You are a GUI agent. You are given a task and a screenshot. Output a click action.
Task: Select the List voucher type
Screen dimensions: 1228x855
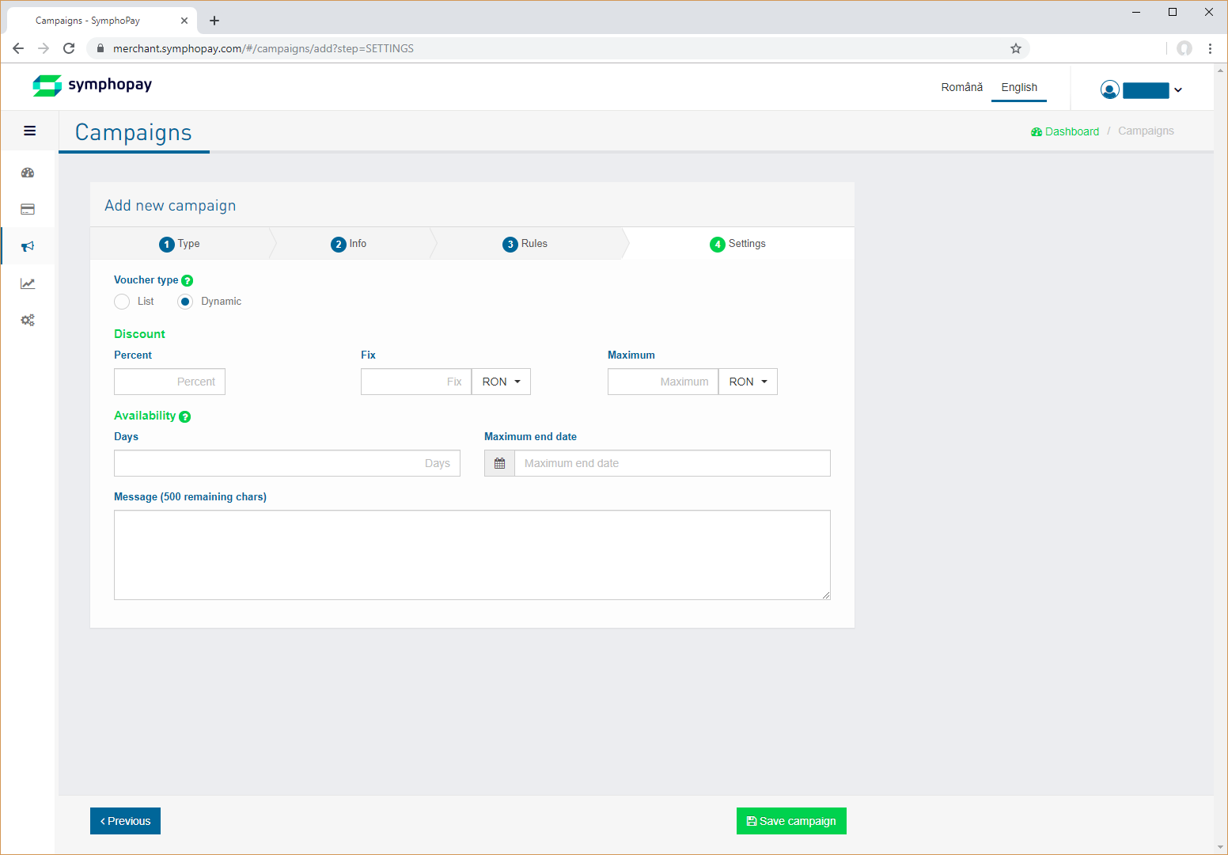(x=122, y=302)
